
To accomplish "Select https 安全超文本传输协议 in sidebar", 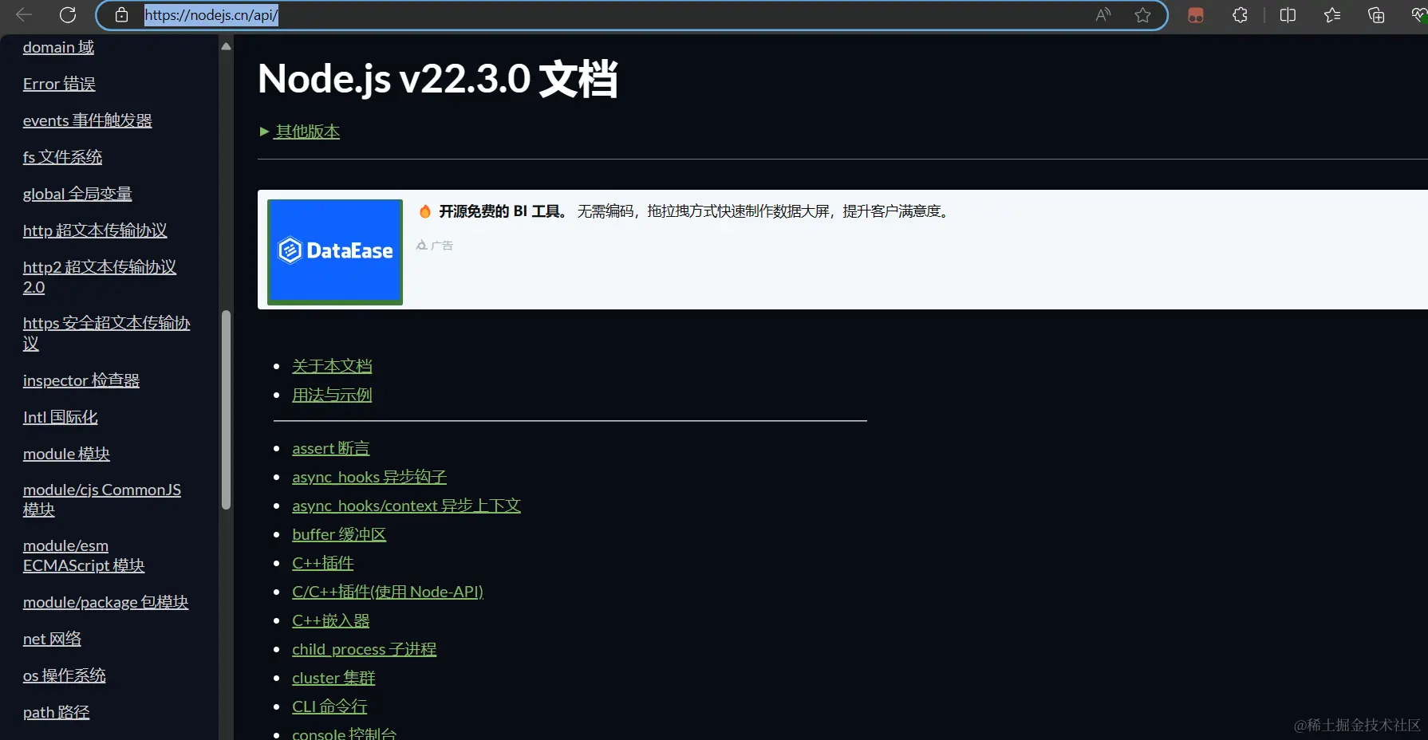I will pos(106,333).
